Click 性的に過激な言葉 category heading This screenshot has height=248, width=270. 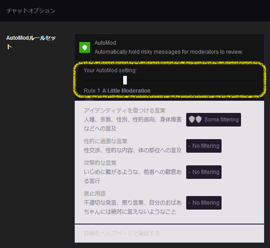point(105,141)
